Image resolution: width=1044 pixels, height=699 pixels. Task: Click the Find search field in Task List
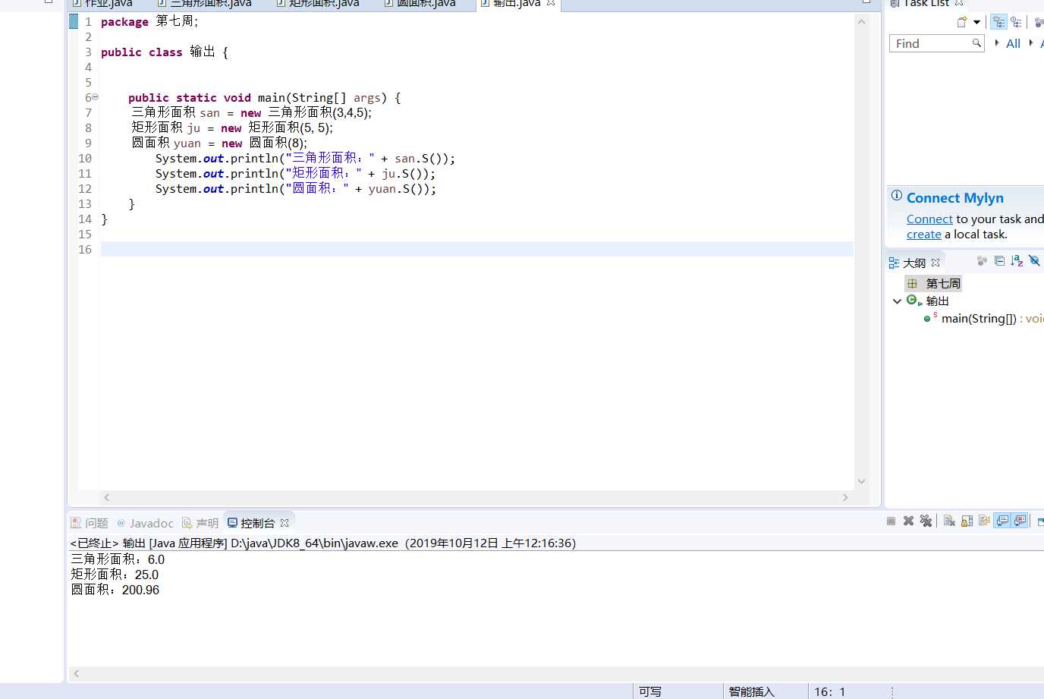point(937,43)
